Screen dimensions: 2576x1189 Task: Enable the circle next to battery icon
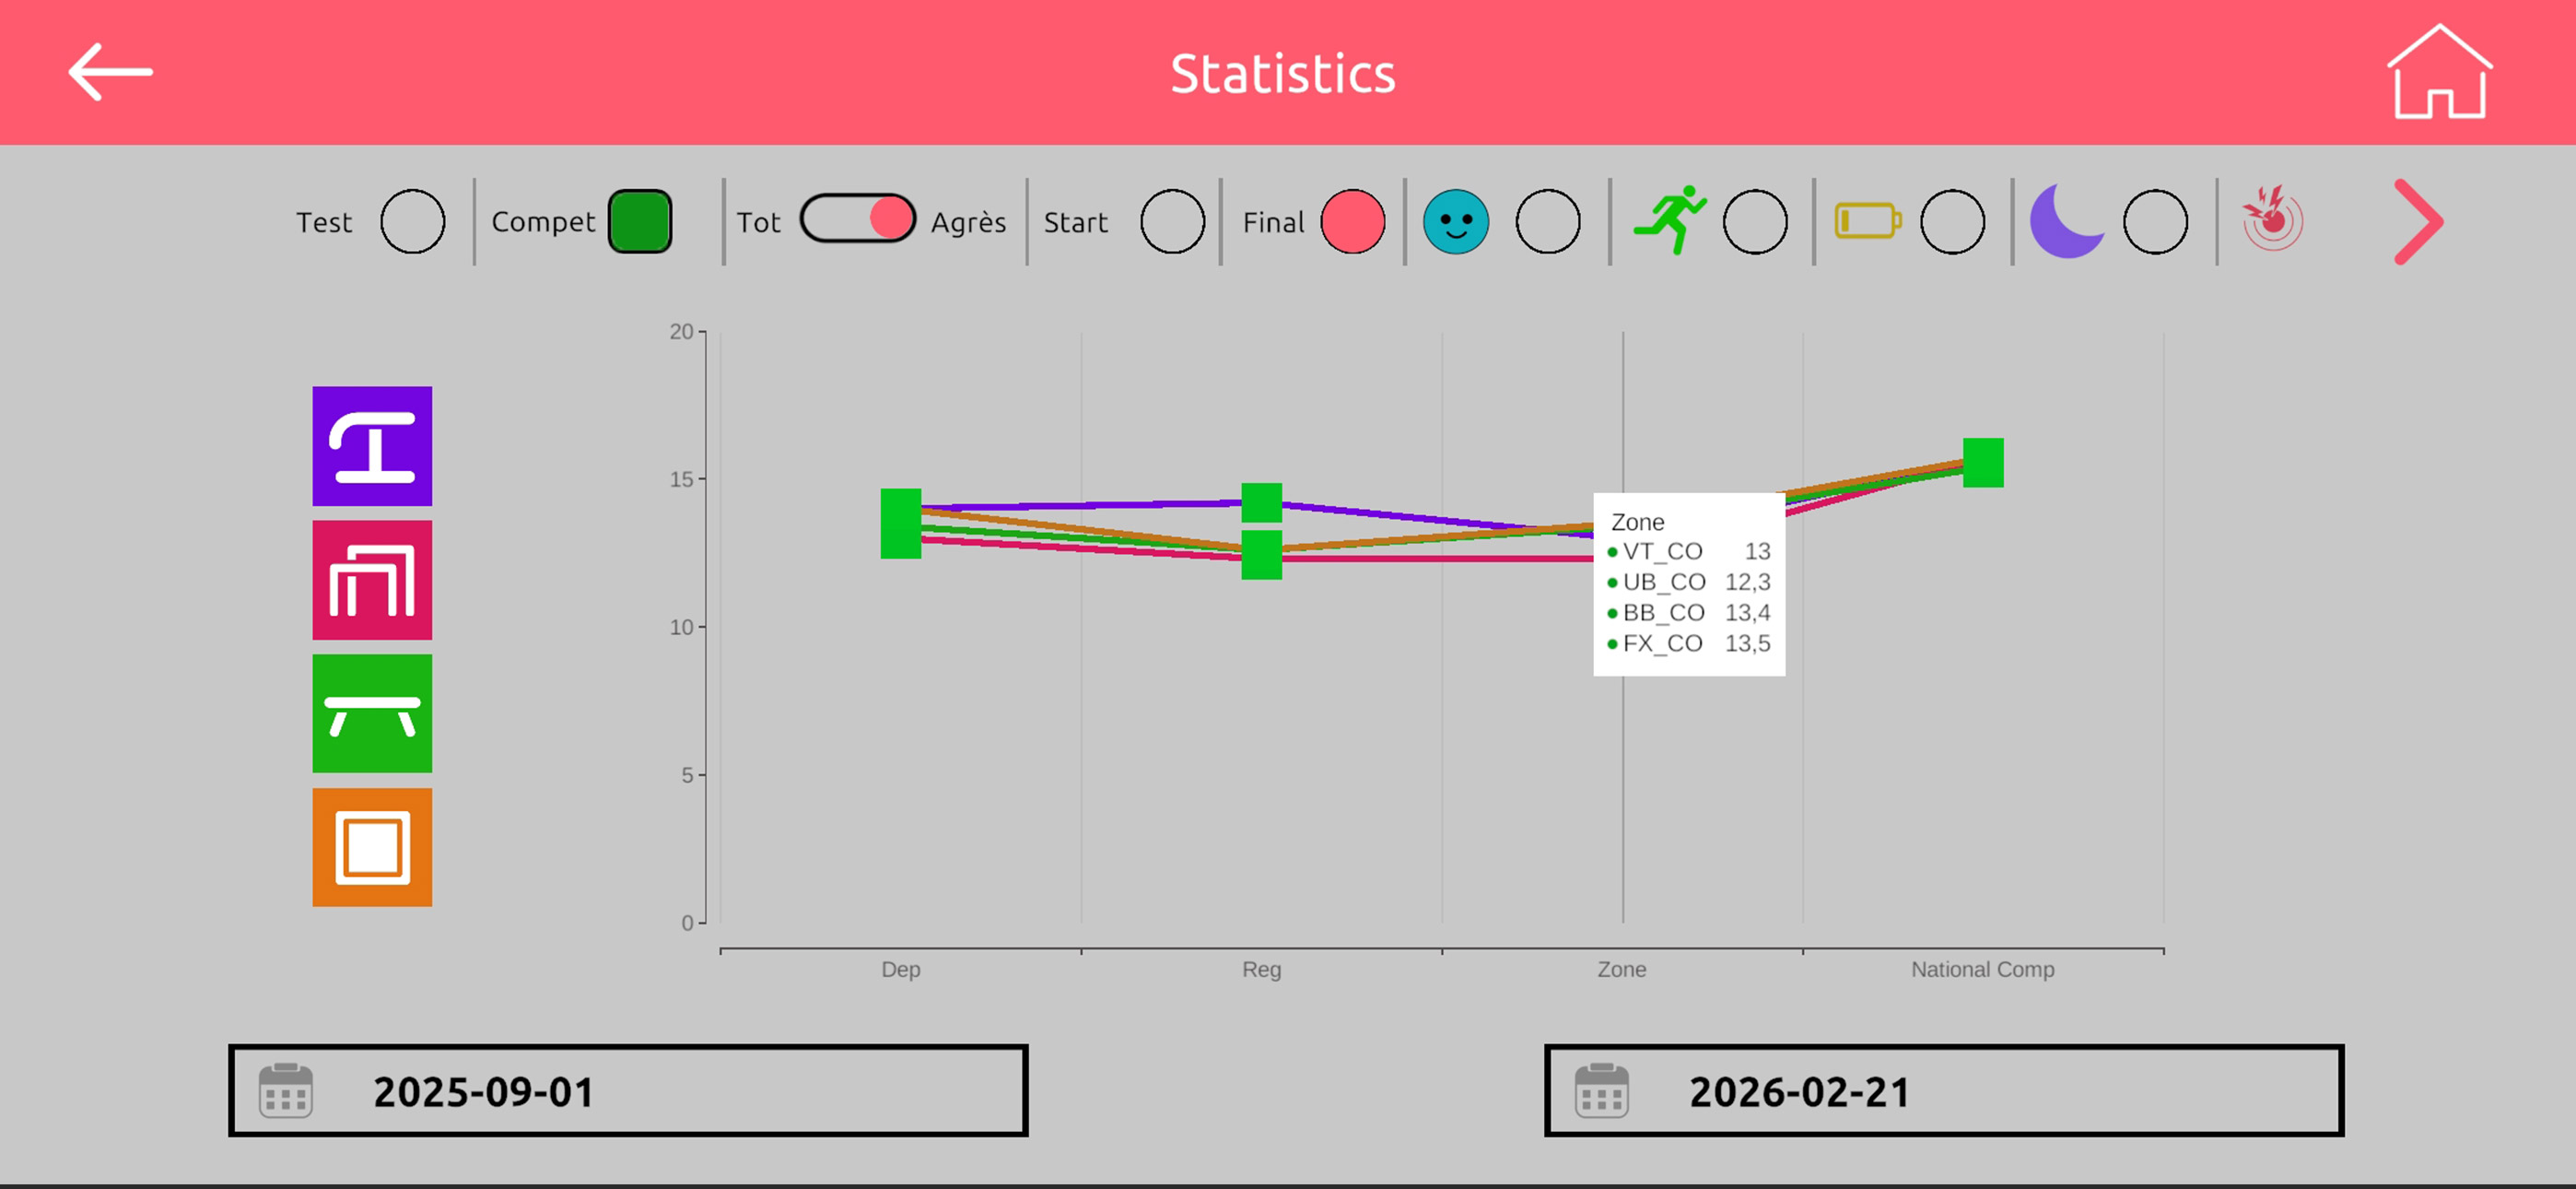(x=1952, y=221)
